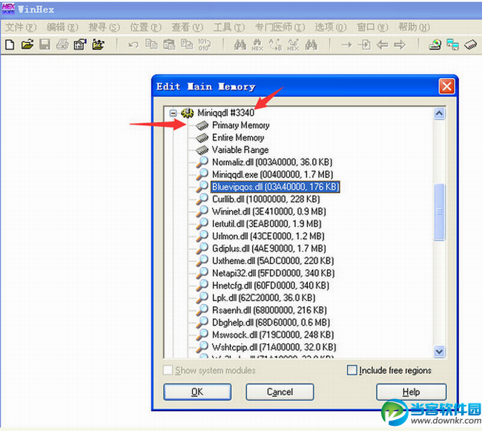Select Netapi32.dll module entry
482x431 pixels.
click(x=274, y=273)
